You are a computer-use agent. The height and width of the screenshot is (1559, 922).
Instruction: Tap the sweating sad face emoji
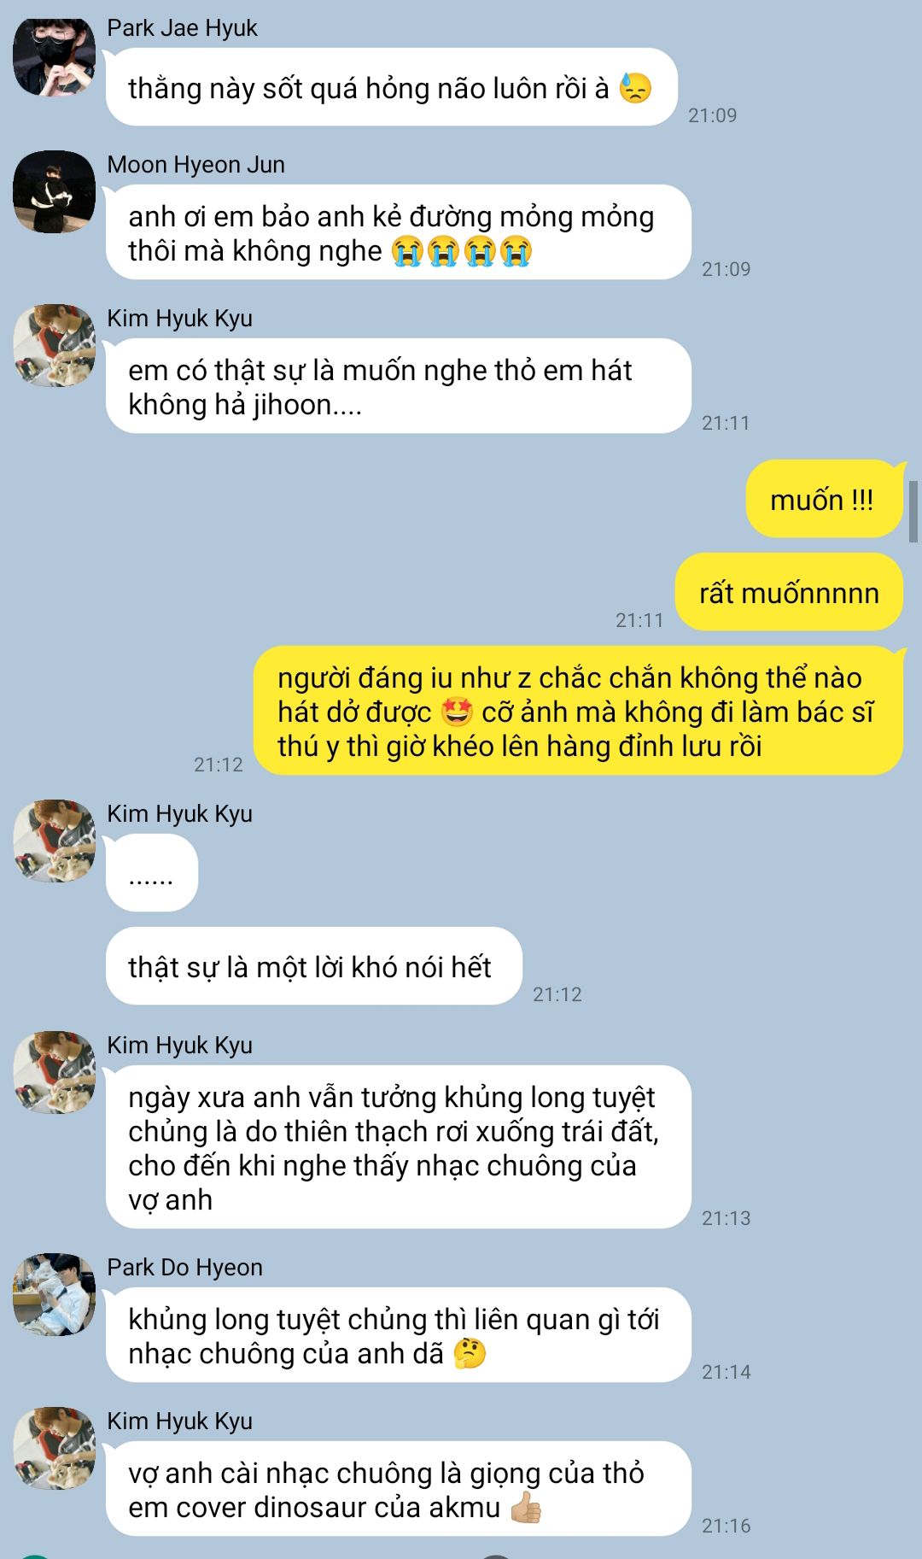click(x=635, y=88)
